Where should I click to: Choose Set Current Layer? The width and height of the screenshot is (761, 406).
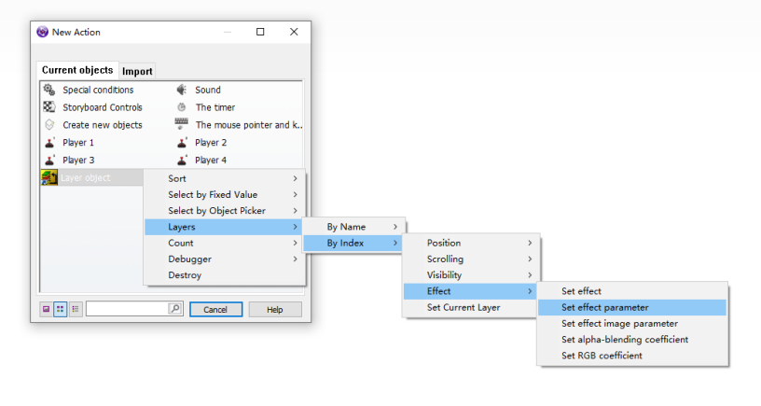point(471,307)
